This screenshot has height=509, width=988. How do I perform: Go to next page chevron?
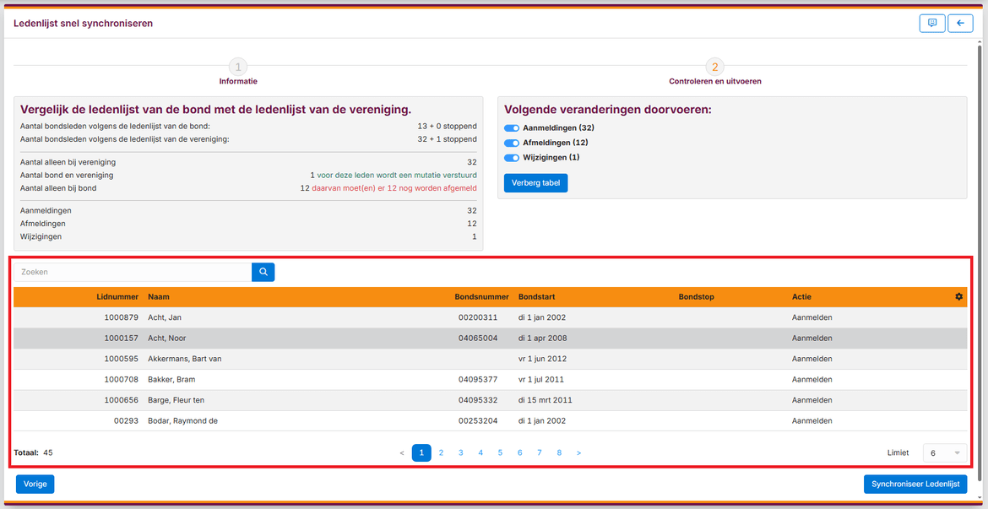click(x=578, y=453)
